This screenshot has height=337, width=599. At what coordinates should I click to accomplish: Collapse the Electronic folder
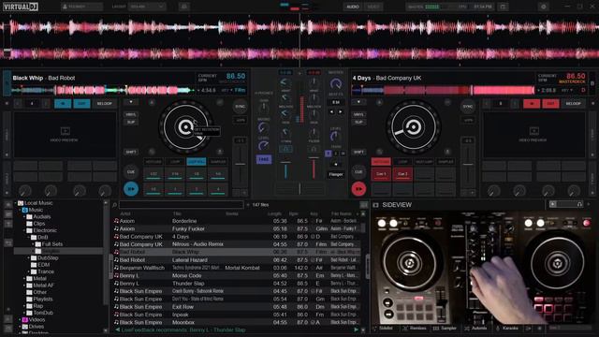coord(24,230)
